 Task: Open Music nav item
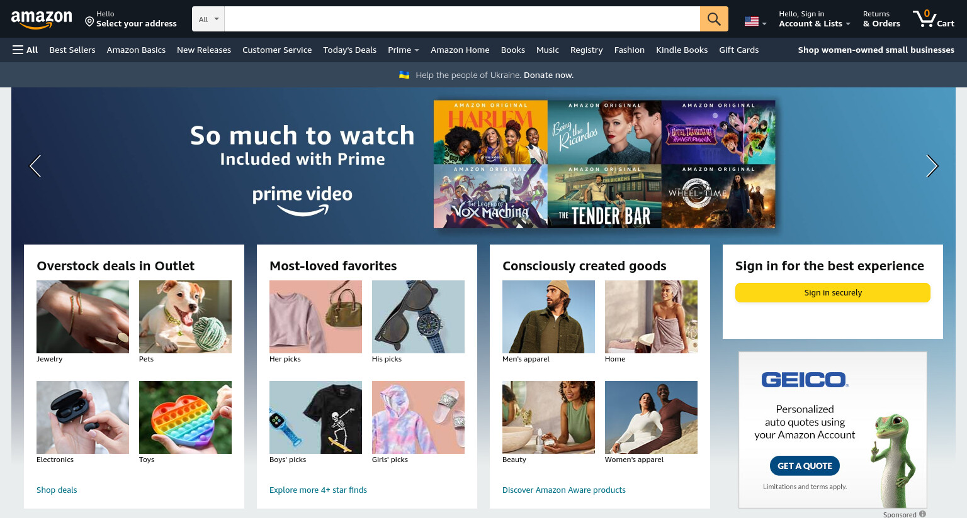tap(547, 50)
